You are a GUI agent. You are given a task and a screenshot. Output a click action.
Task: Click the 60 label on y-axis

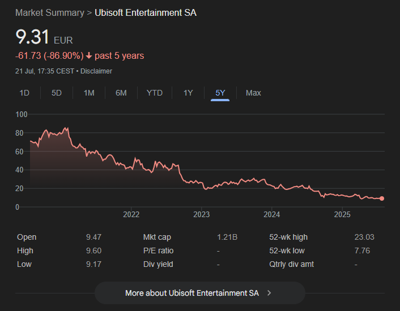(x=19, y=152)
